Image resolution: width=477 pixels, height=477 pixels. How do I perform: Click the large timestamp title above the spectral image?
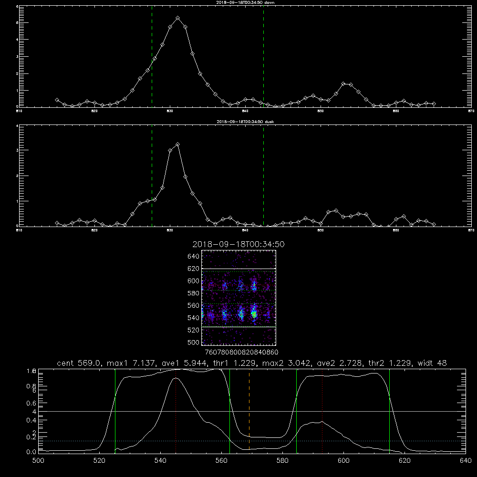pyautogui.click(x=238, y=244)
